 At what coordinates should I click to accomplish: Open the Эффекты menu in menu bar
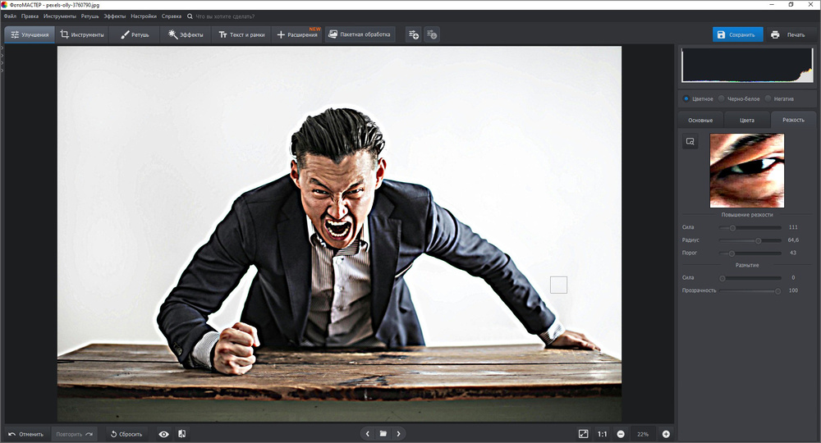(115, 16)
